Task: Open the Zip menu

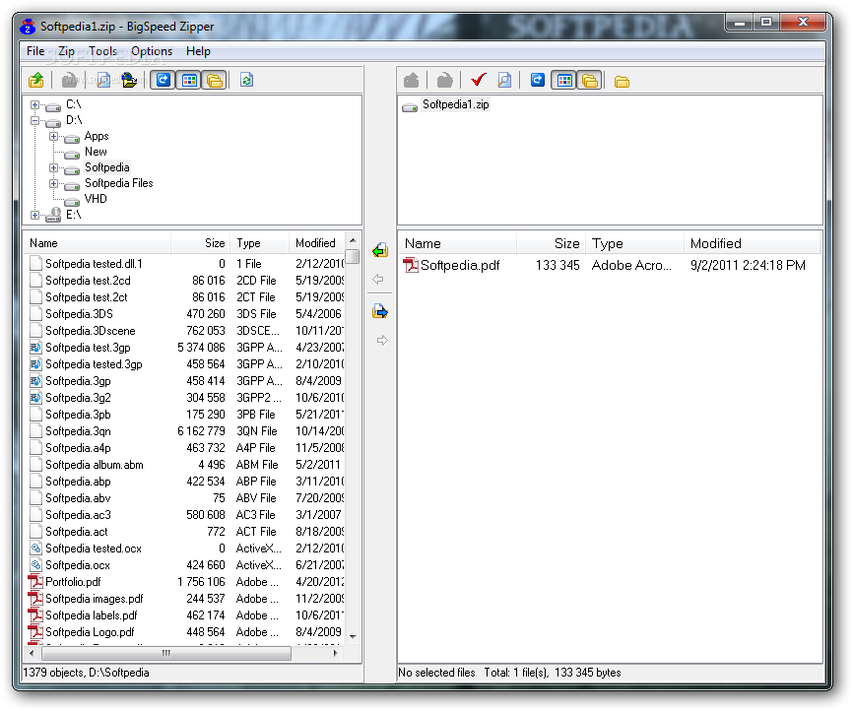Action: [66, 51]
